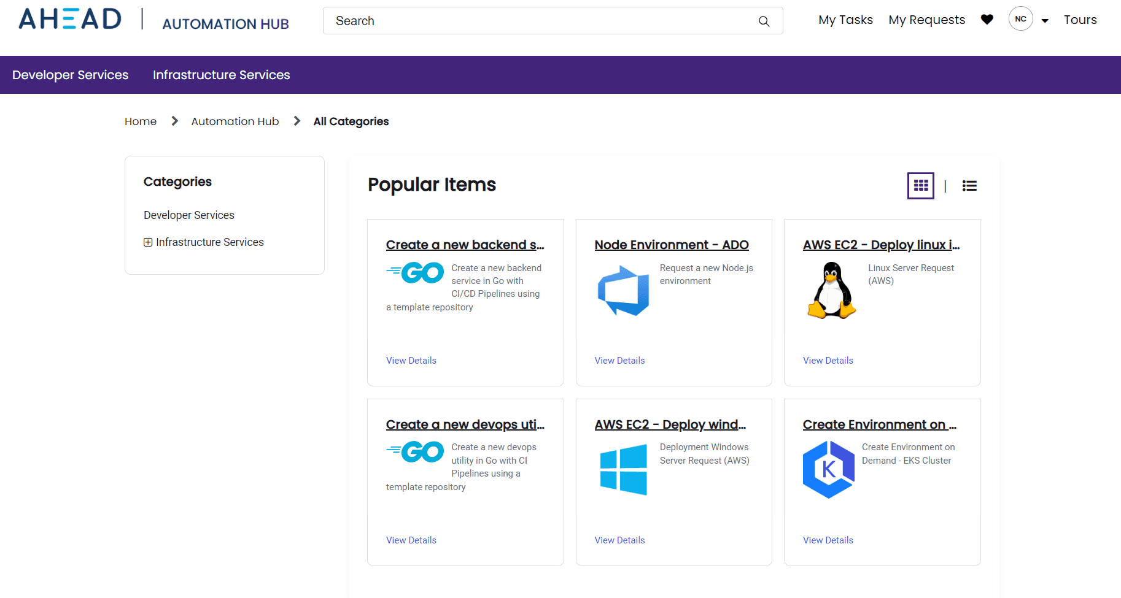1121x598 pixels.
Task: Click All Categories breadcrumb
Action: click(351, 121)
